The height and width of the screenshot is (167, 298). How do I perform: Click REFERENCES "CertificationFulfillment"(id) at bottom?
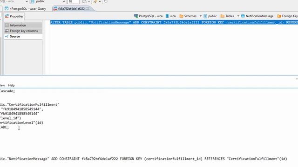[x=246, y=159]
